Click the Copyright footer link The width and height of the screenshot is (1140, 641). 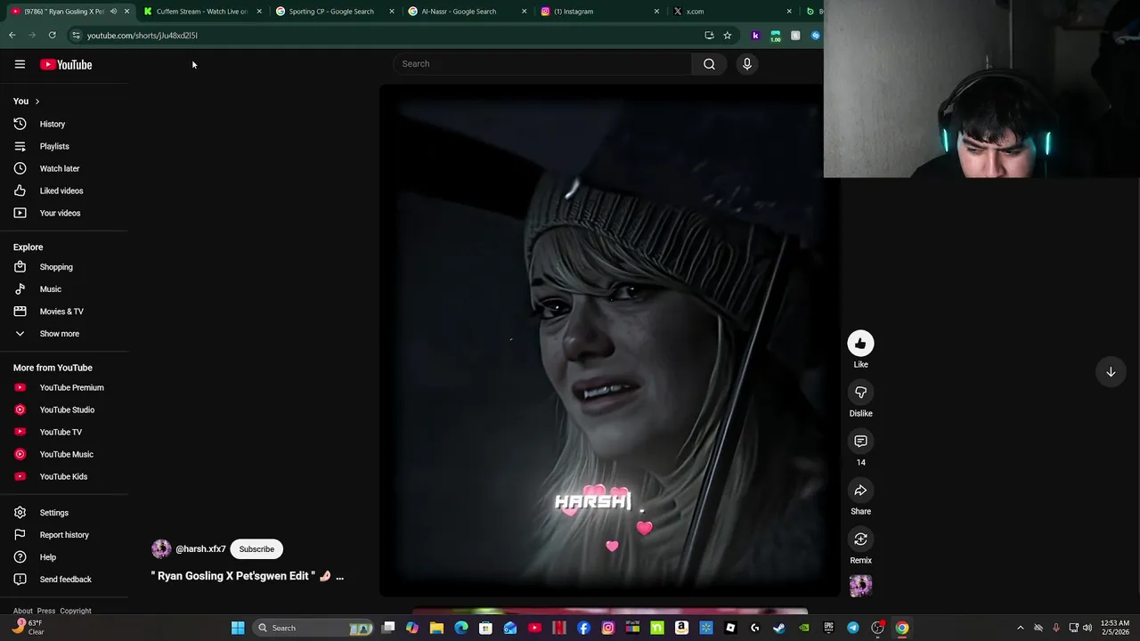(76, 611)
